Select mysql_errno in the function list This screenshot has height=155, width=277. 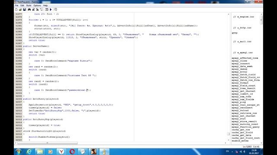point(239,72)
